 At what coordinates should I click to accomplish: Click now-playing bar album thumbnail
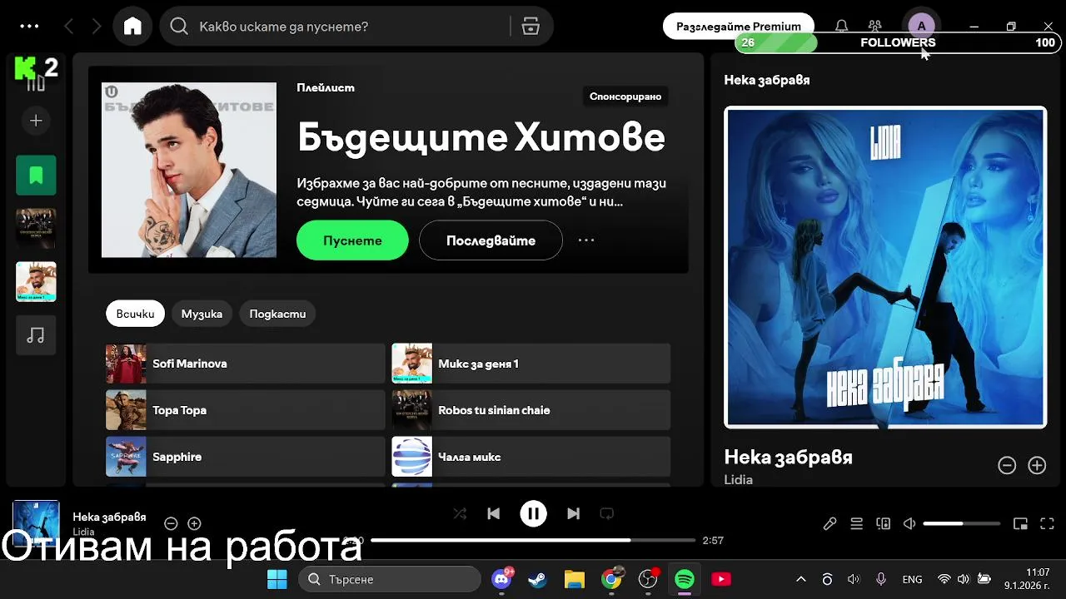pos(36,524)
